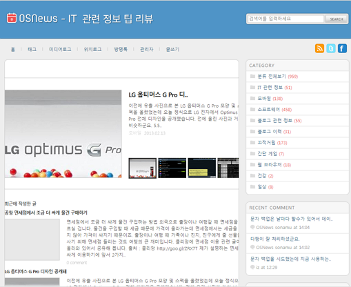The image size is (351, 287).
Task: Click the 모바일 tag under the featured post
Action: tap(134, 133)
